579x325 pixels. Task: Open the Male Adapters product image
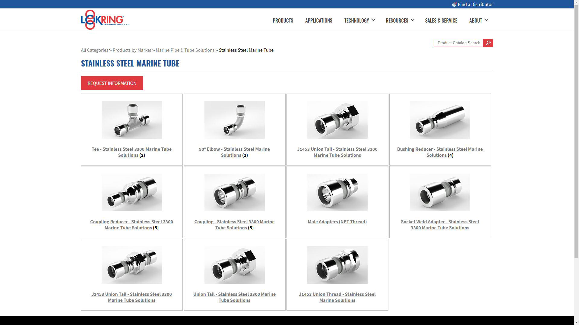coord(337,192)
